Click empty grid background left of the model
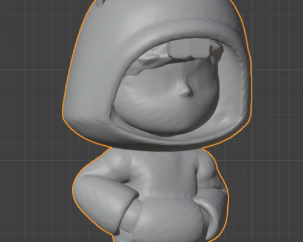This screenshot has width=303, height=242. pyautogui.click(x=30, y=121)
